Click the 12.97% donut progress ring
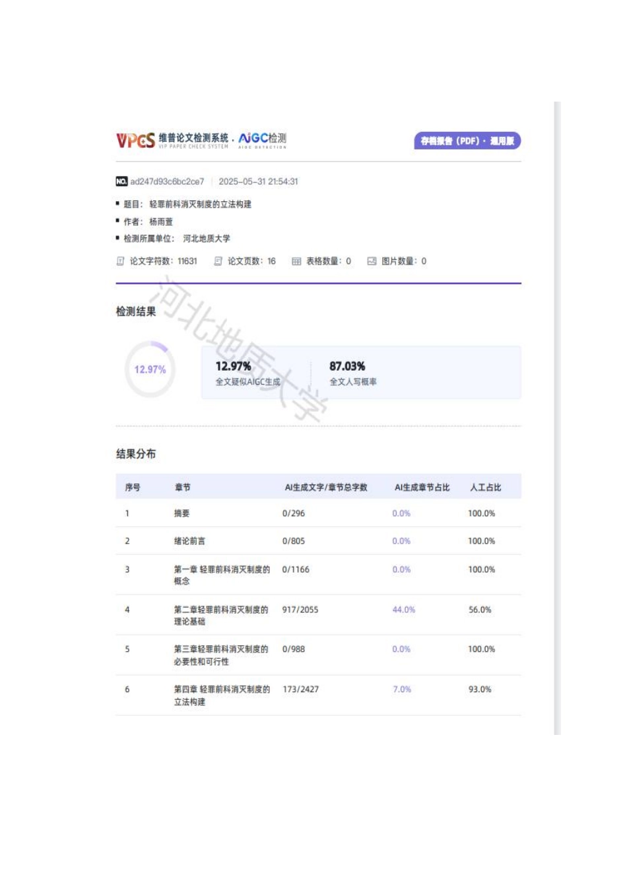 (150, 369)
